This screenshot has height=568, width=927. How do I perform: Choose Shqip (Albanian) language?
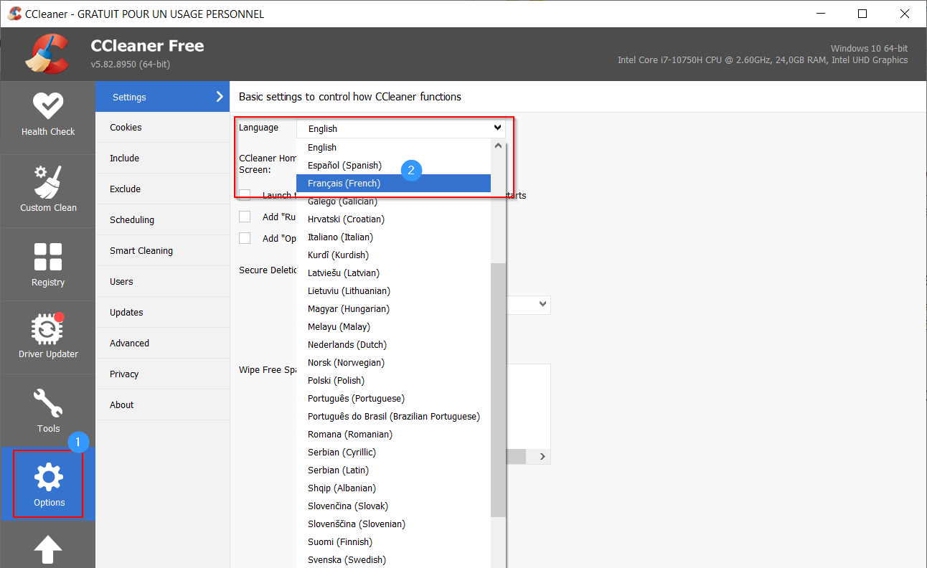pyautogui.click(x=394, y=488)
